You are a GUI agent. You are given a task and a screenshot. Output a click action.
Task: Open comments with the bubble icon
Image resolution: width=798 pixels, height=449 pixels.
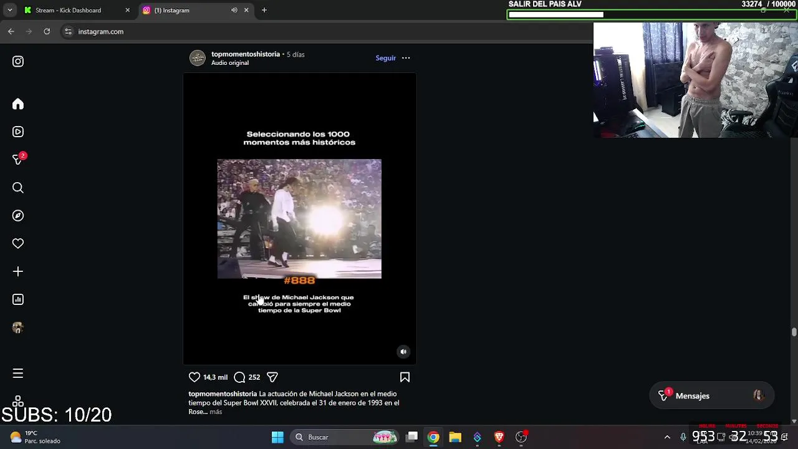tap(239, 377)
